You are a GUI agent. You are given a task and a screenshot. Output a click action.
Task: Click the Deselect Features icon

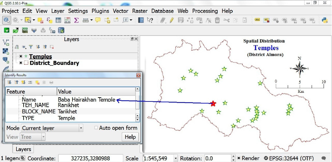coord(40,20)
